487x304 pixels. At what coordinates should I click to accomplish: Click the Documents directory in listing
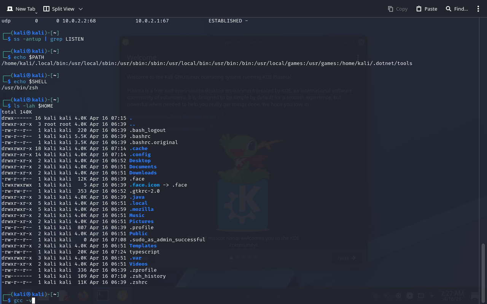point(143,167)
